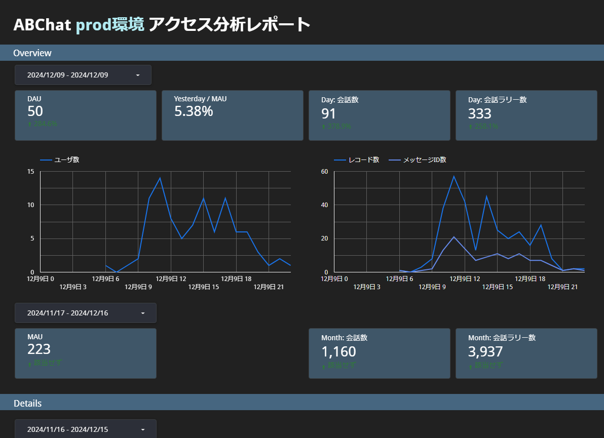This screenshot has height=438, width=604.
Task: Click the change indicator under Day: 会話ラリー数
Action: [483, 126]
